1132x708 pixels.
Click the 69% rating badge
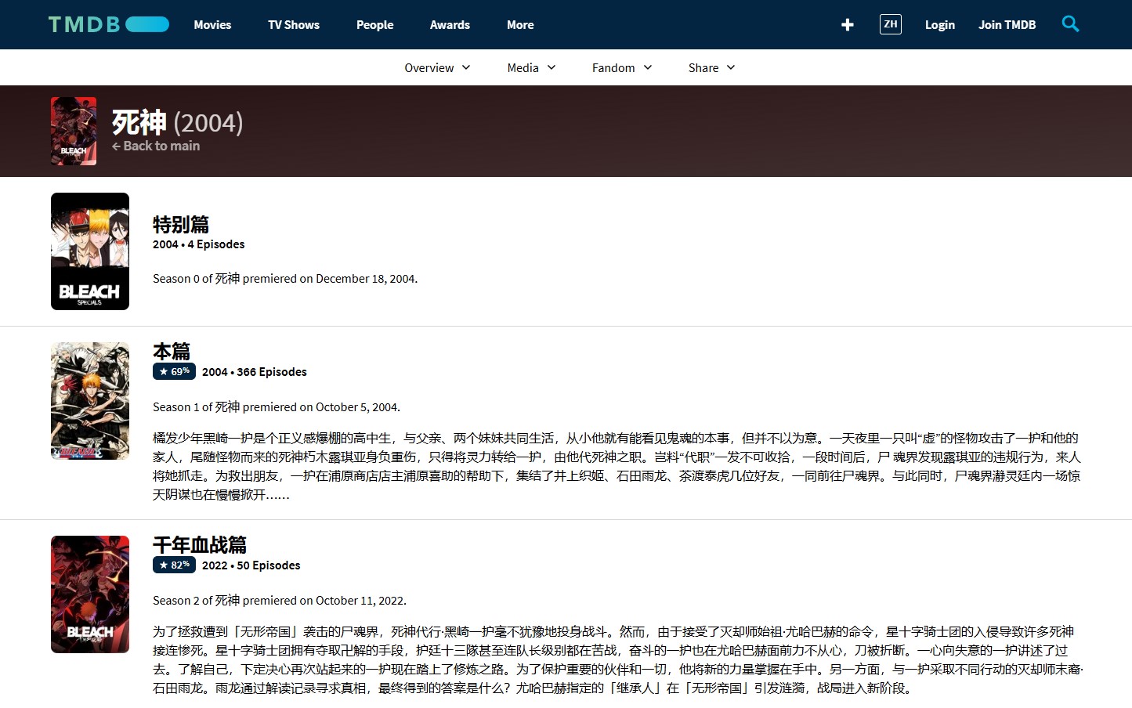[174, 371]
